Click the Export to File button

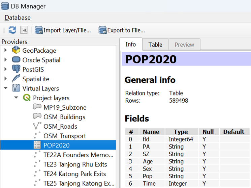pos(122,30)
